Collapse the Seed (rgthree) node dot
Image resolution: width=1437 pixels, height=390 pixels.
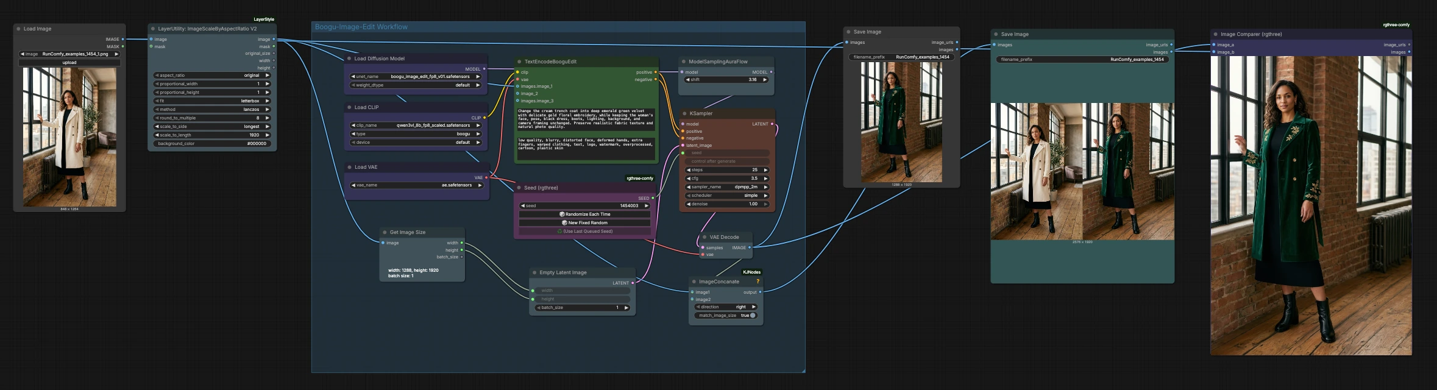[519, 188]
